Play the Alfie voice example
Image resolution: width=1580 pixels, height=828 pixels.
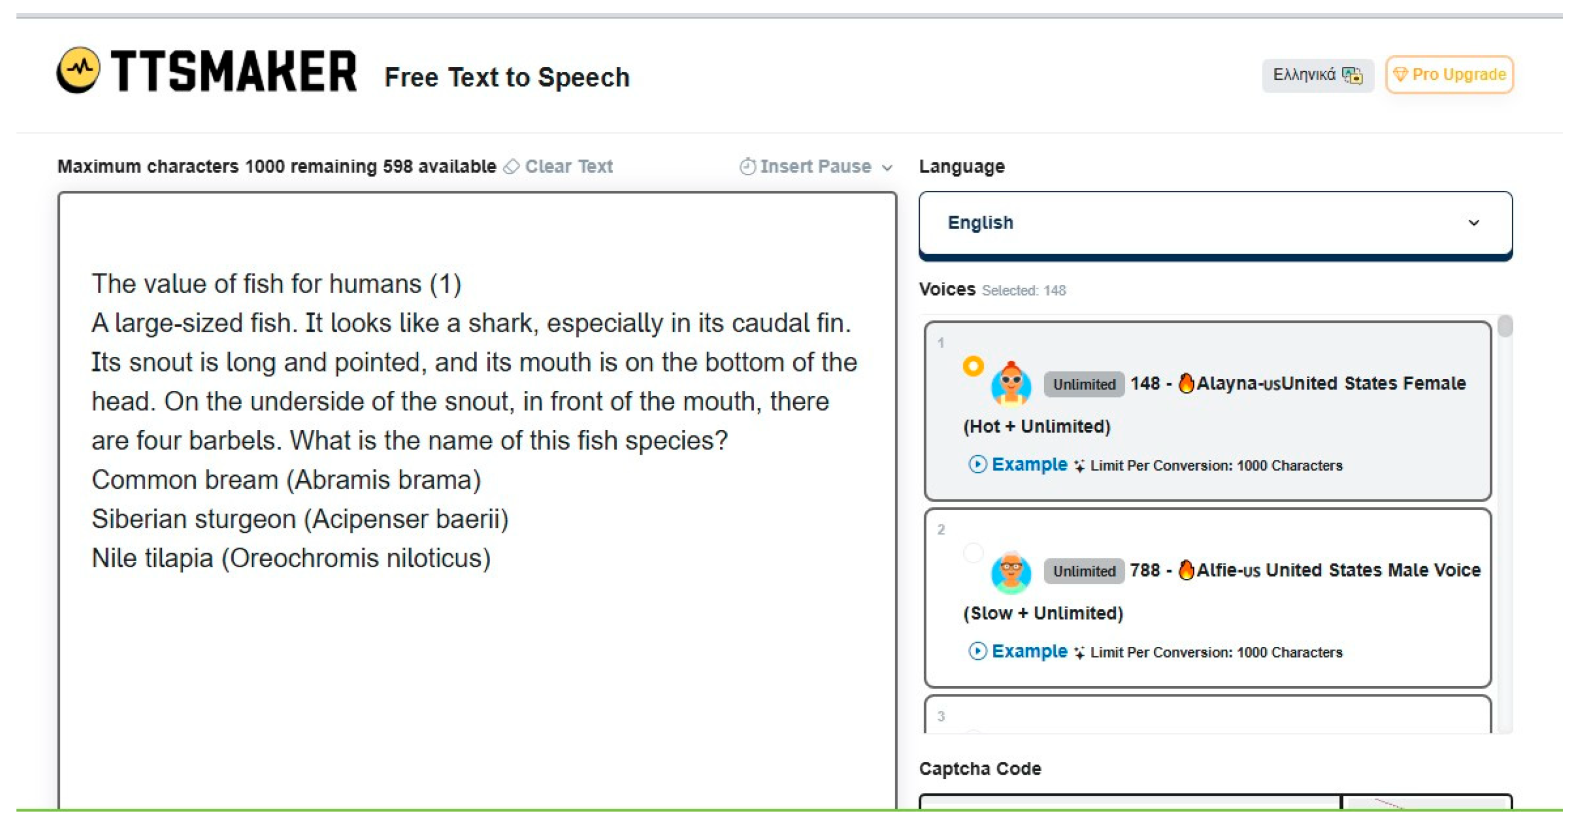1018,651
